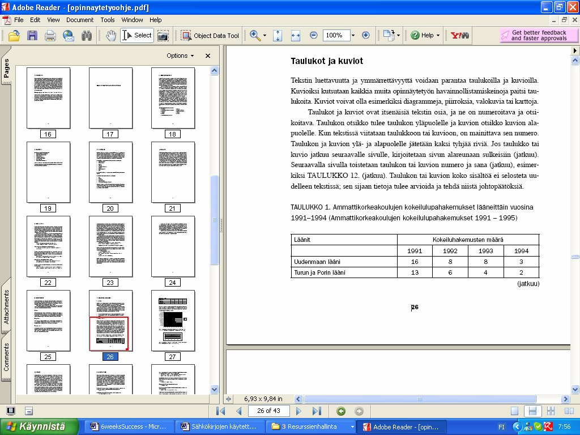Screen dimensions: 580x435
Task: Select page 20 thumbnail
Action: click(x=110, y=172)
